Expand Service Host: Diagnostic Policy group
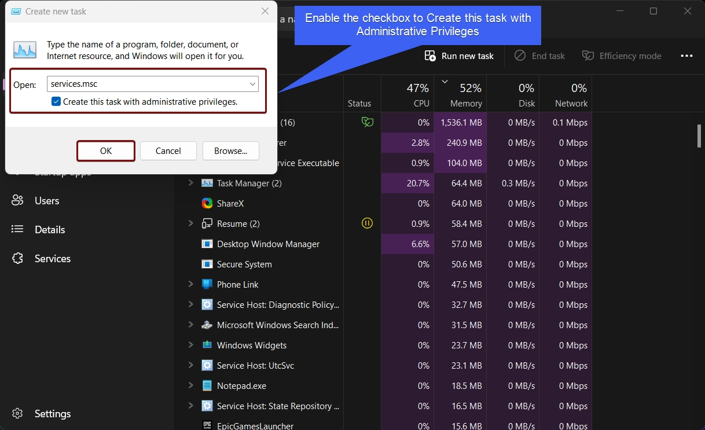This screenshot has height=430, width=705. [x=190, y=304]
